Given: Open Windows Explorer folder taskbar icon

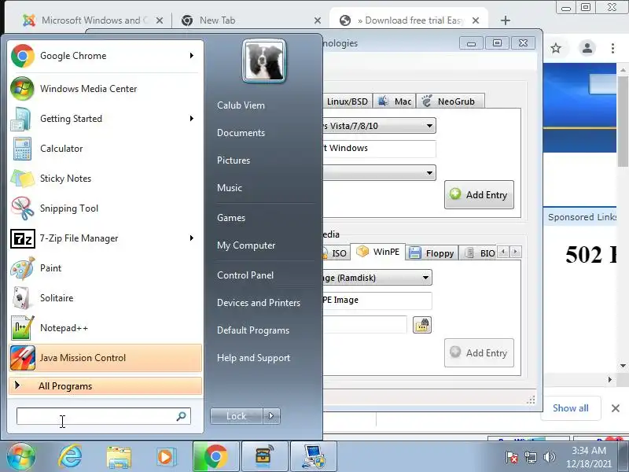Looking at the screenshot, I should coord(119,457).
